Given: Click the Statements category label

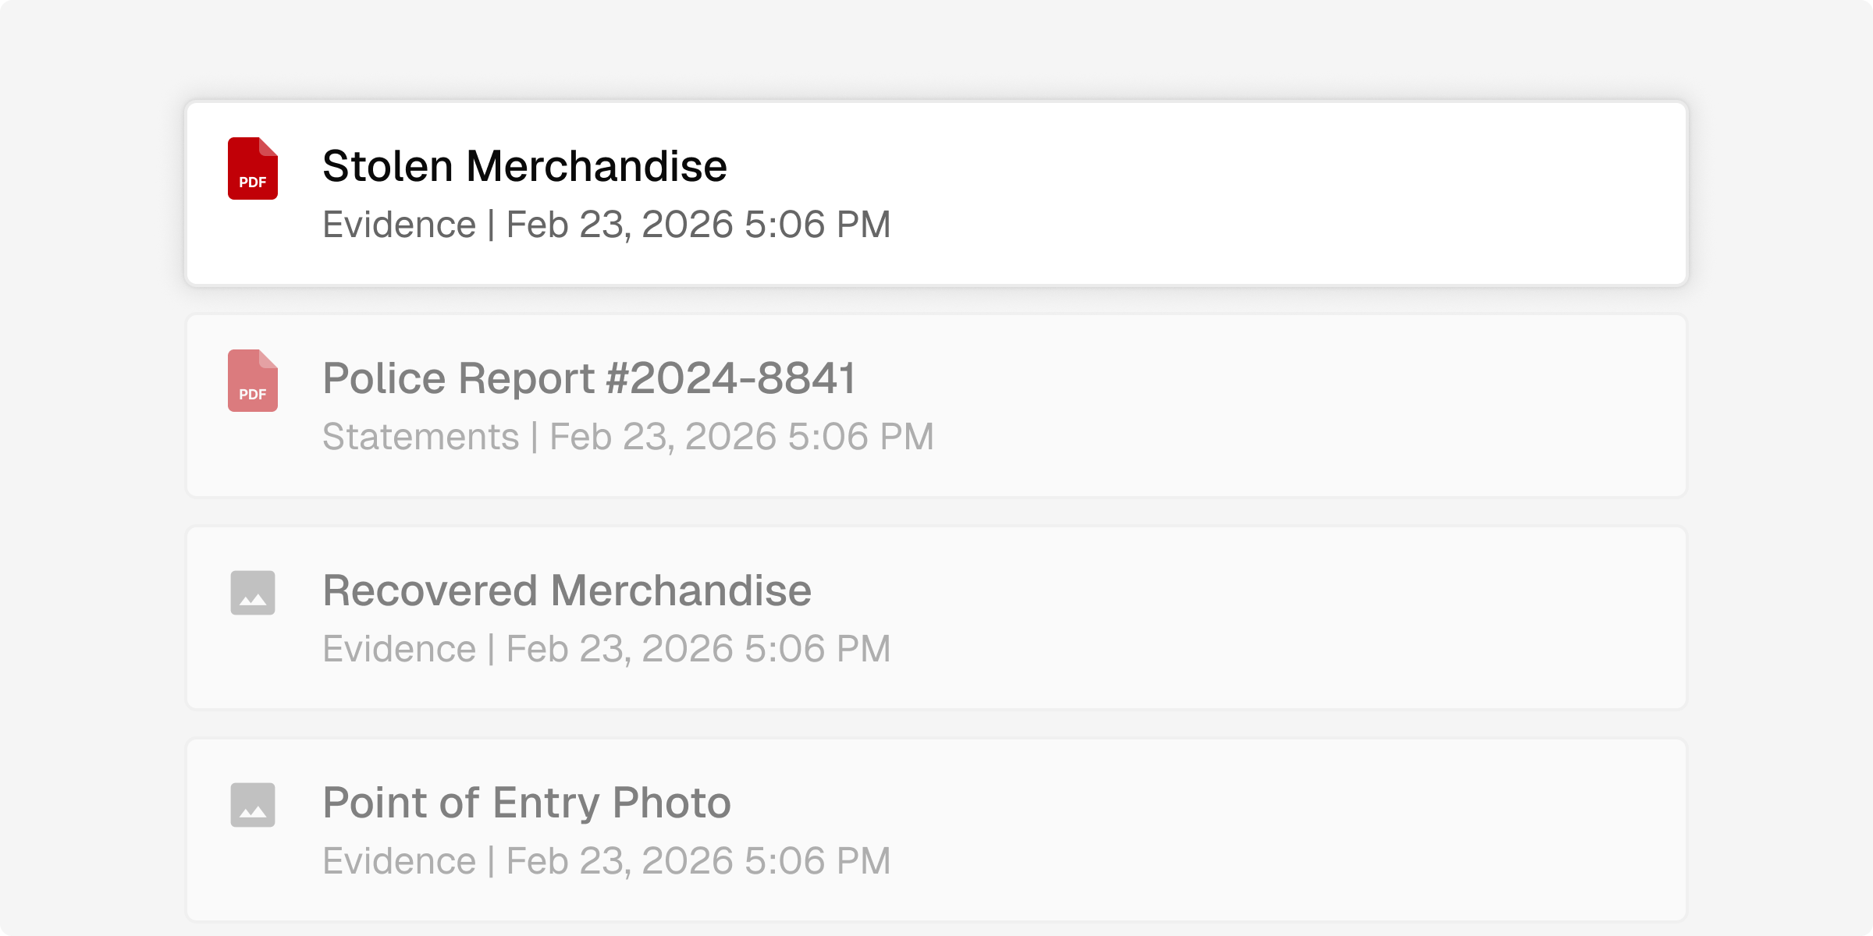Looking at the screenshot, I should (421, 437).
